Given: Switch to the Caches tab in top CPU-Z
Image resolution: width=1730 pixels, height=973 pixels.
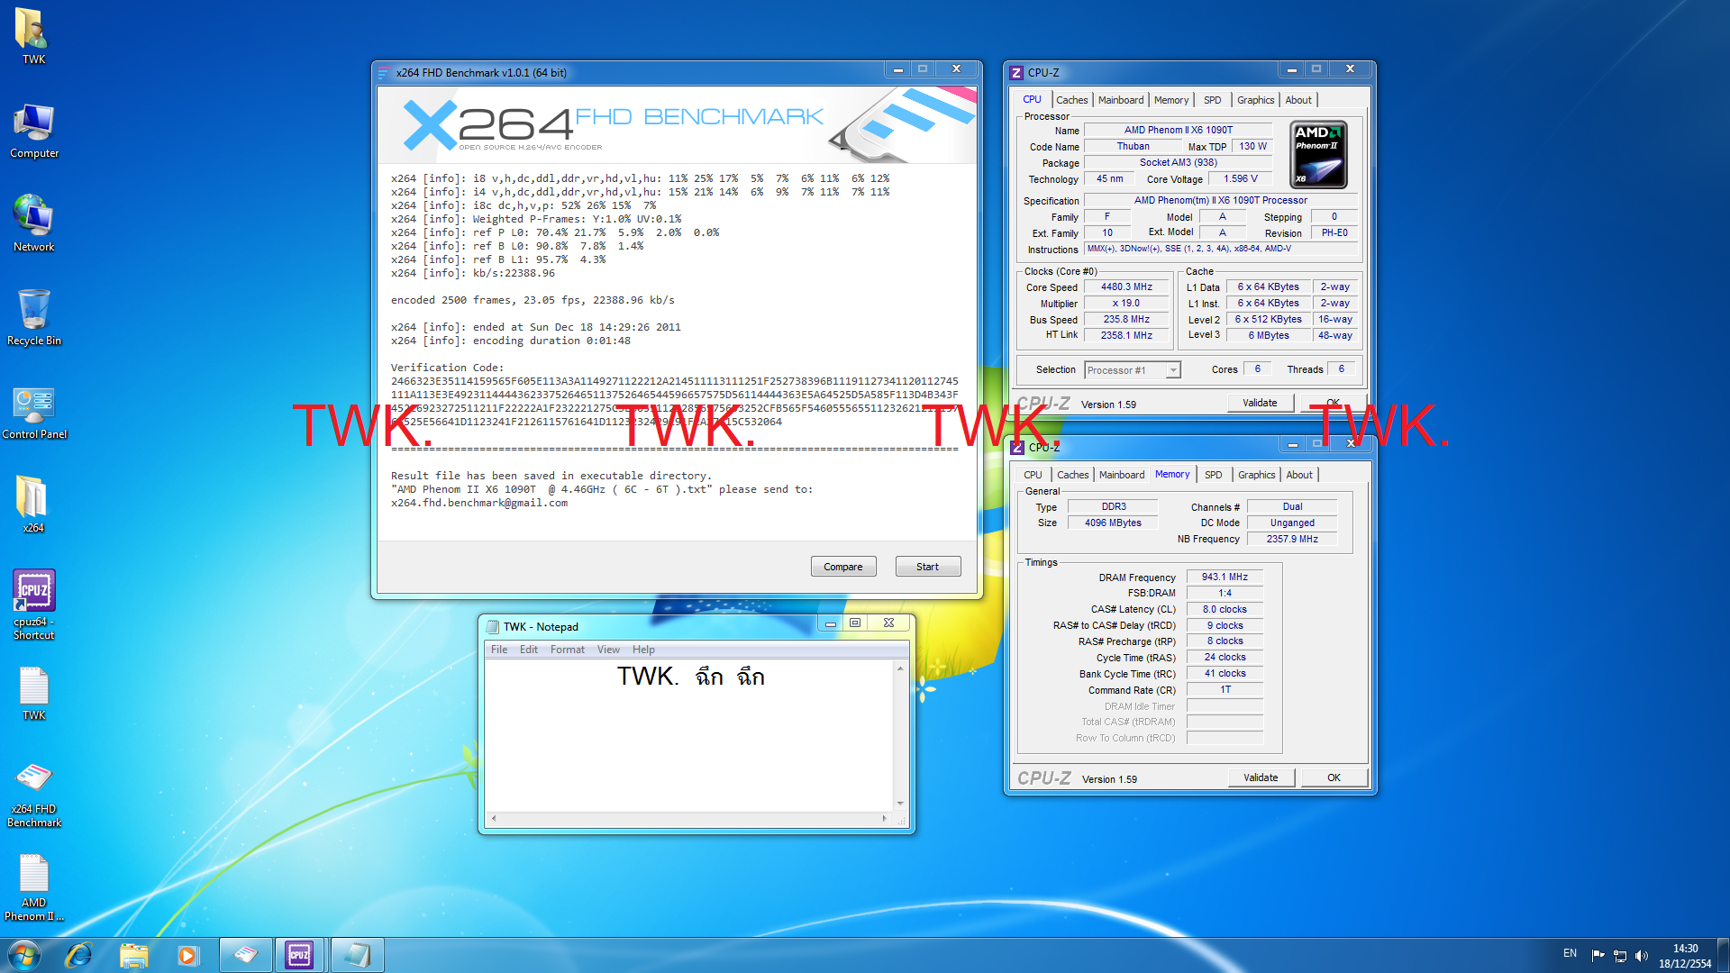Looking at the screenshot, I should pos(1071,100).
